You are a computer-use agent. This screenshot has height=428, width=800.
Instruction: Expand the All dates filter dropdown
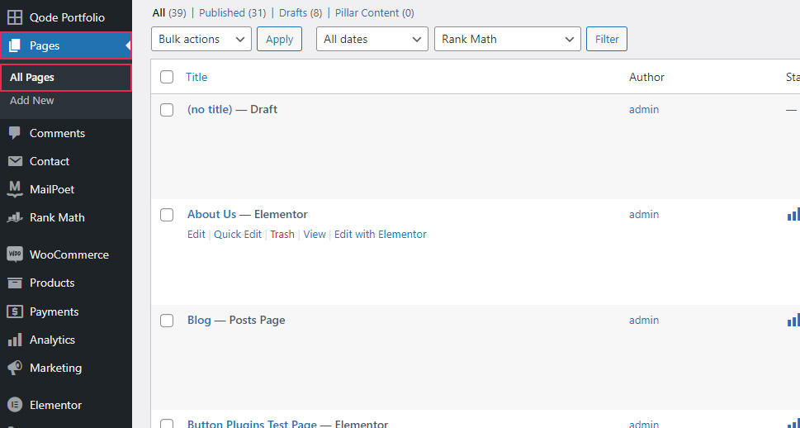(372, 39)
